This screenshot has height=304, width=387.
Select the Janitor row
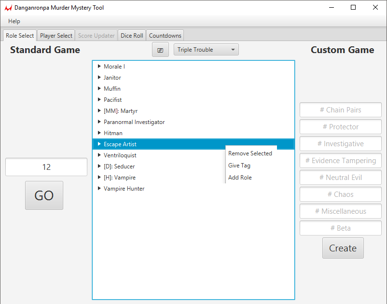click(193, 78)
